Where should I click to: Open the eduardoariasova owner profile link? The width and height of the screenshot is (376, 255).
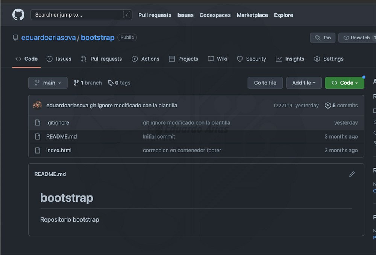[x=49, y=38]
